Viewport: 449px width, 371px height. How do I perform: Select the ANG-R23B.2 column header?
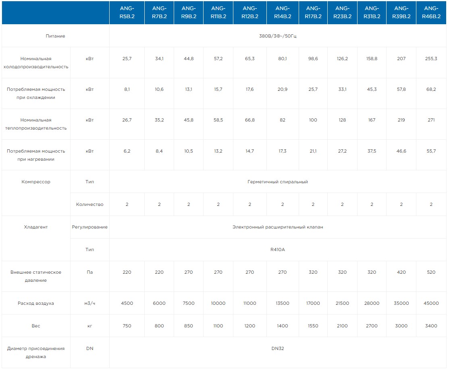[342, 12]
